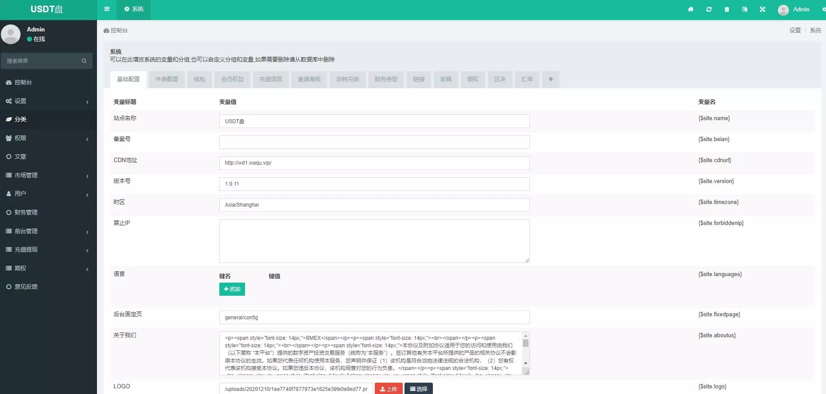Collapse the sidebar with the hamburger icon
826x394 pixels.
pyautogui.click(x=107, y=9)
